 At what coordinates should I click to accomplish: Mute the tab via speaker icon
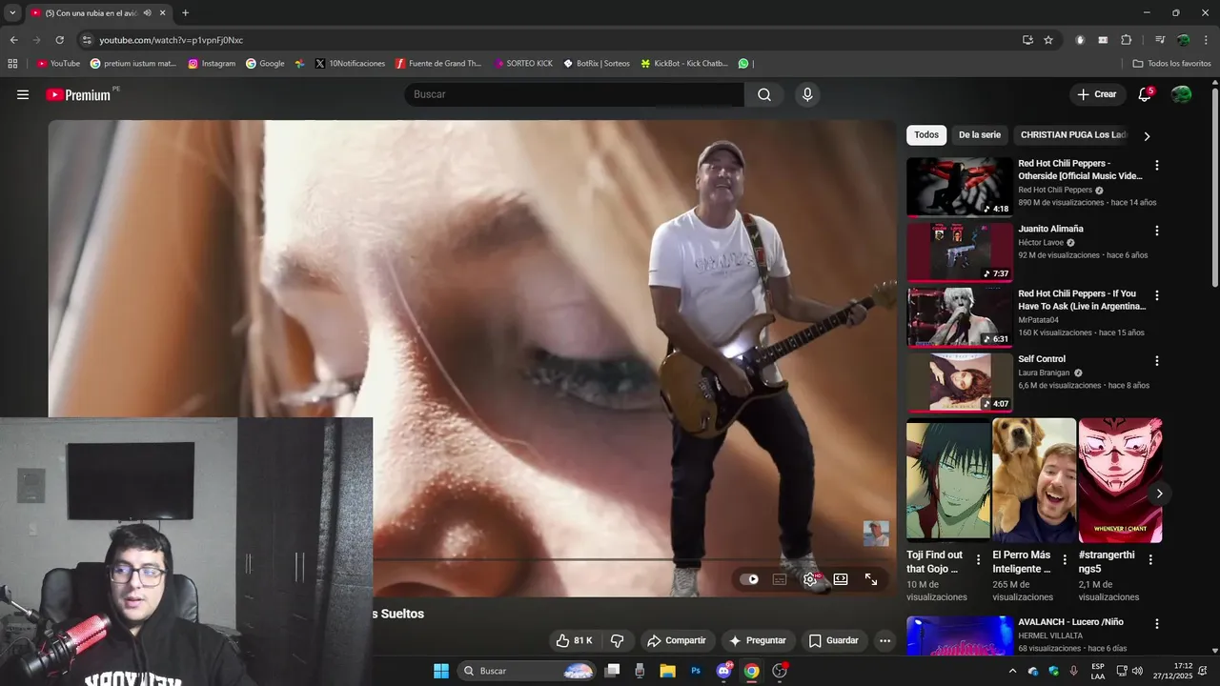pyautogui.click(x=147, y=13)
